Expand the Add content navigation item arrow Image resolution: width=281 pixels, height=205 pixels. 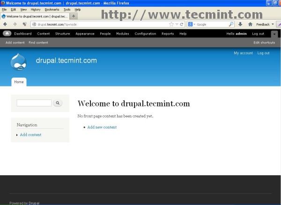click(17, 135)
